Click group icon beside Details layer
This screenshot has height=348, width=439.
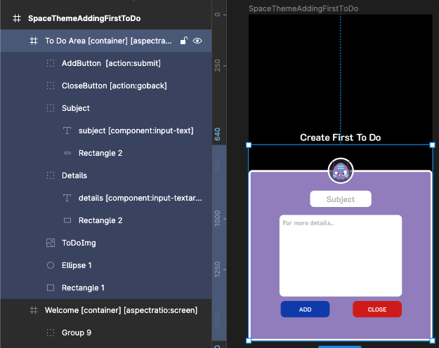click(51, 175)
